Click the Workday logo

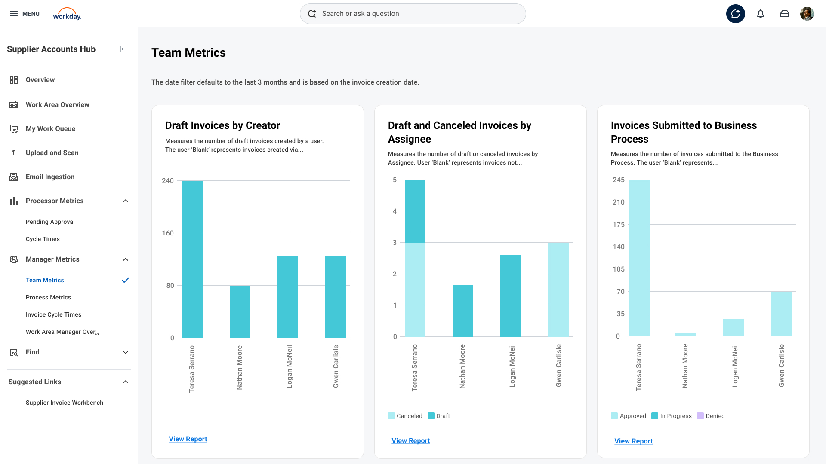(x=67, y=14)
